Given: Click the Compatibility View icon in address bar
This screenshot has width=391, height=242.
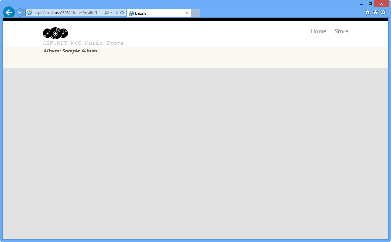Looking at the screenshot, I should (117, 12).
